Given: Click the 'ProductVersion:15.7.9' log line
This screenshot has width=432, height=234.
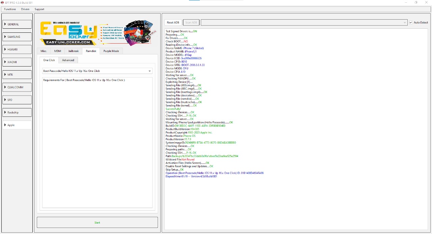Looking at the screenshot, I should coord(178,139).
